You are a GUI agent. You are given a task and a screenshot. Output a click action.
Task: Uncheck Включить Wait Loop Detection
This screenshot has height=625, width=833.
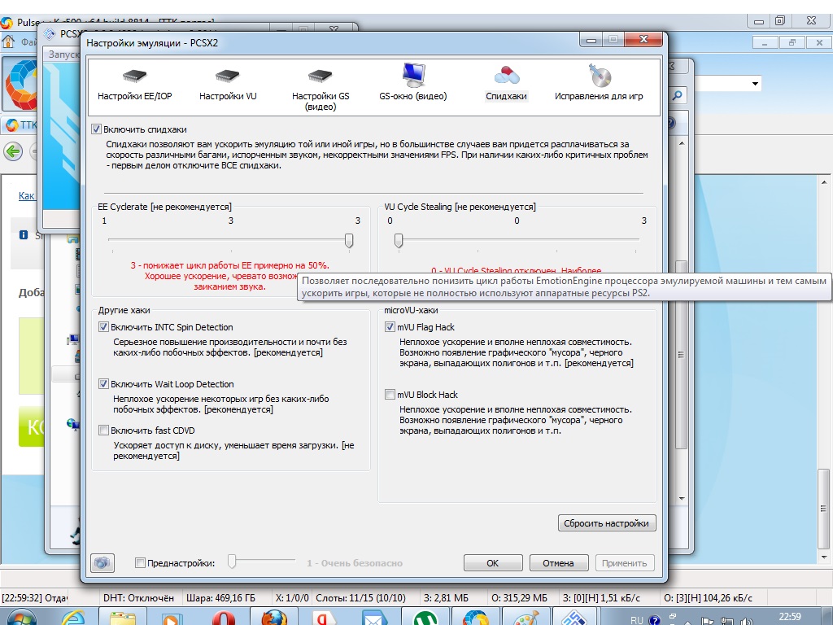coord(103,384)
